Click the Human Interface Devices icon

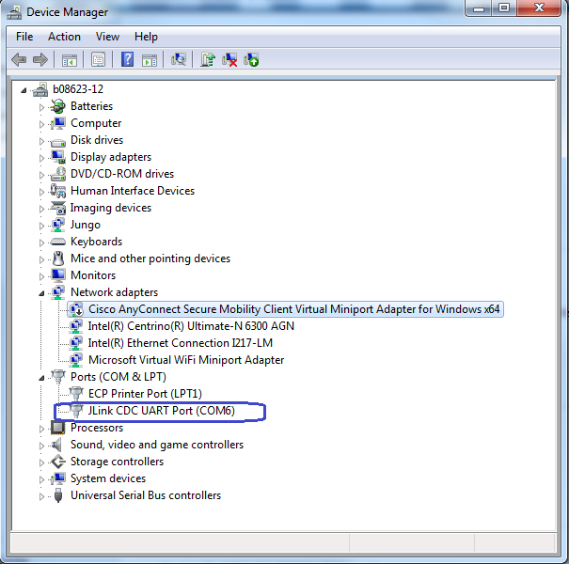58,191
